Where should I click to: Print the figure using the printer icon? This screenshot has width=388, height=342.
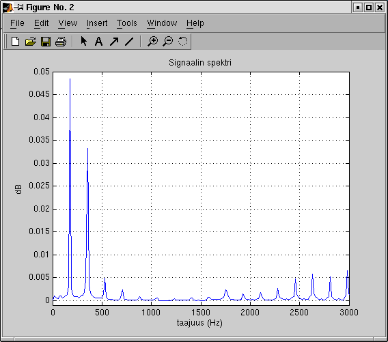point(61,41)
